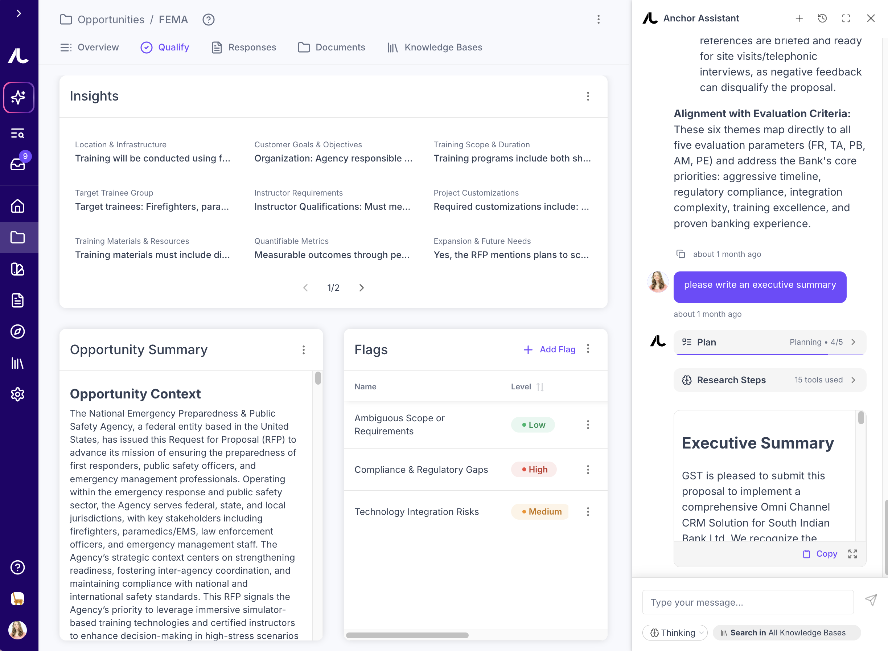888x651 pixels.
Task: Expand Research Steps with 15 tools used
Action: click(x=770, y=380)
